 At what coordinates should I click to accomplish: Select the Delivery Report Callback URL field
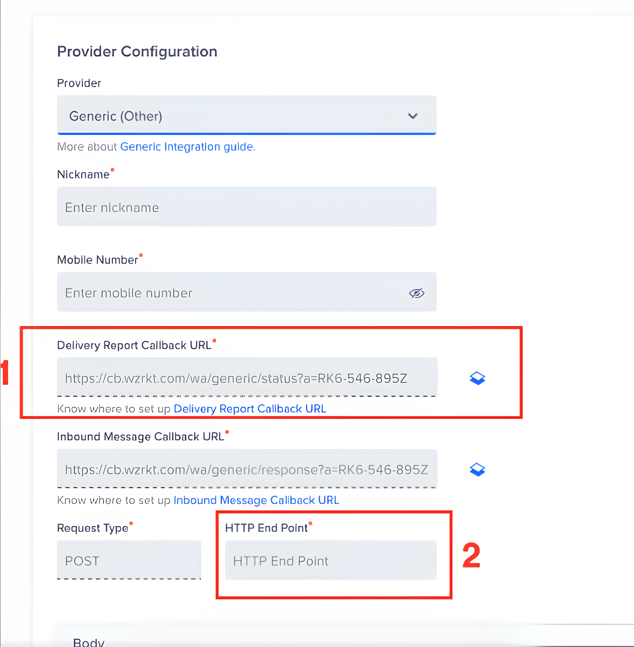pyautogui.click(x=246, y=378)
